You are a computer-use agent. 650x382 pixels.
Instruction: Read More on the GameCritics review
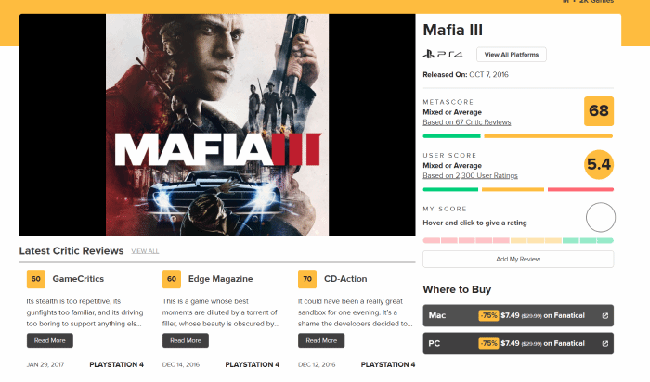[x=50, y=340]
